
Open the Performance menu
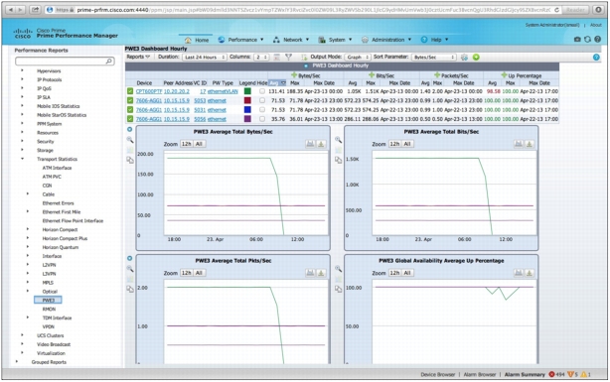(240, 40)
